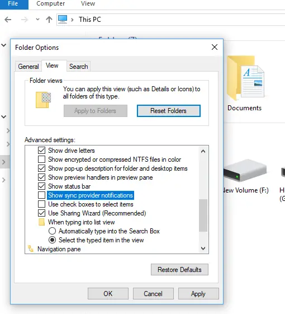Open the Documents folder icon
Image resolution: width=285 pixels, height=314 pixels.
click(245, 78)
